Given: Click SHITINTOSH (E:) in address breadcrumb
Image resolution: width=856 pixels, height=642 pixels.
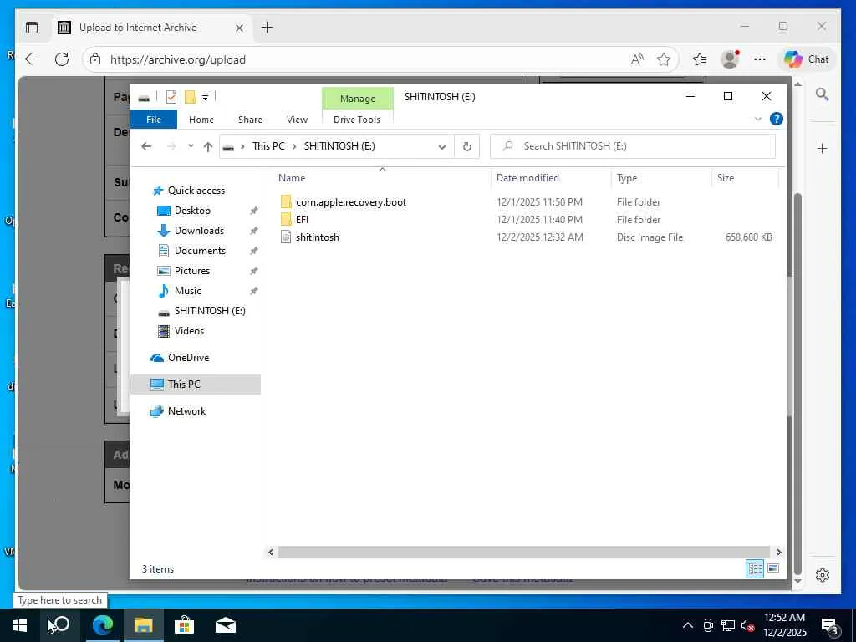Looking at the screenshot, I should click(x=339, y=146).
